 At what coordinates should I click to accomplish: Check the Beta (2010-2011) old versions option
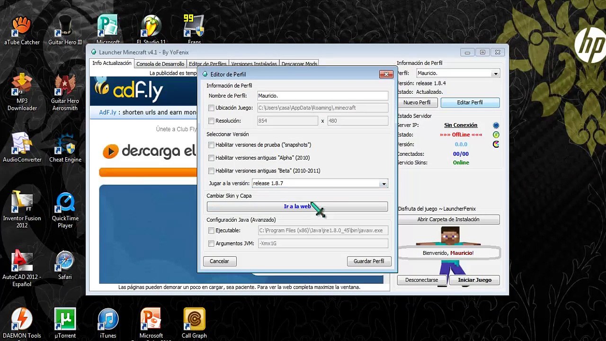coord(211,171)
